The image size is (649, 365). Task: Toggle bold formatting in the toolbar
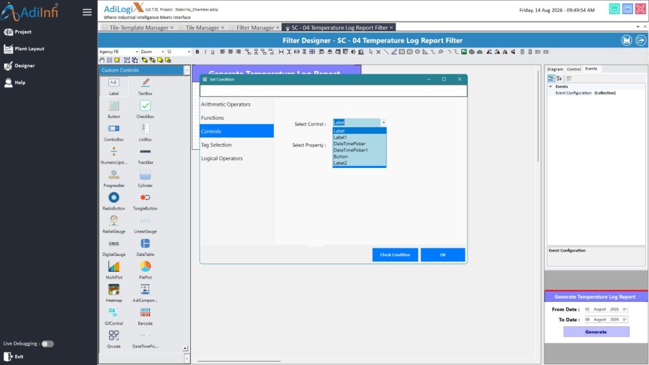coord(198,52)
